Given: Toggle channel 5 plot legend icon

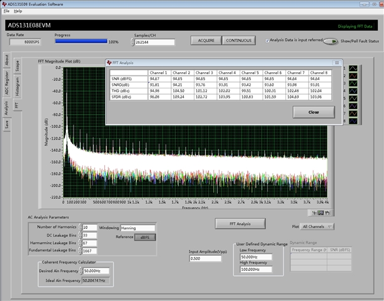Looking at the screenshot, I should click(353, 98).
